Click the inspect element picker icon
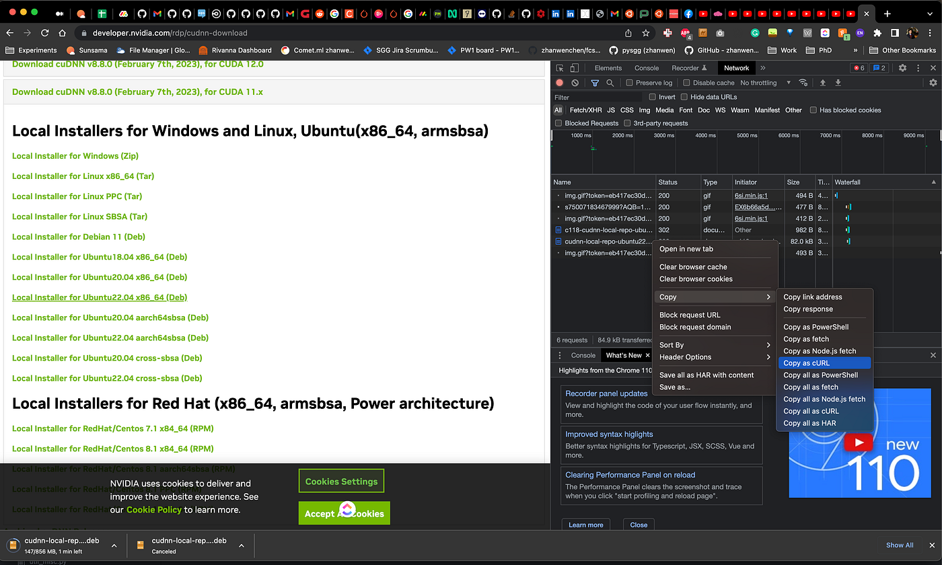 (x=559, y=68)
